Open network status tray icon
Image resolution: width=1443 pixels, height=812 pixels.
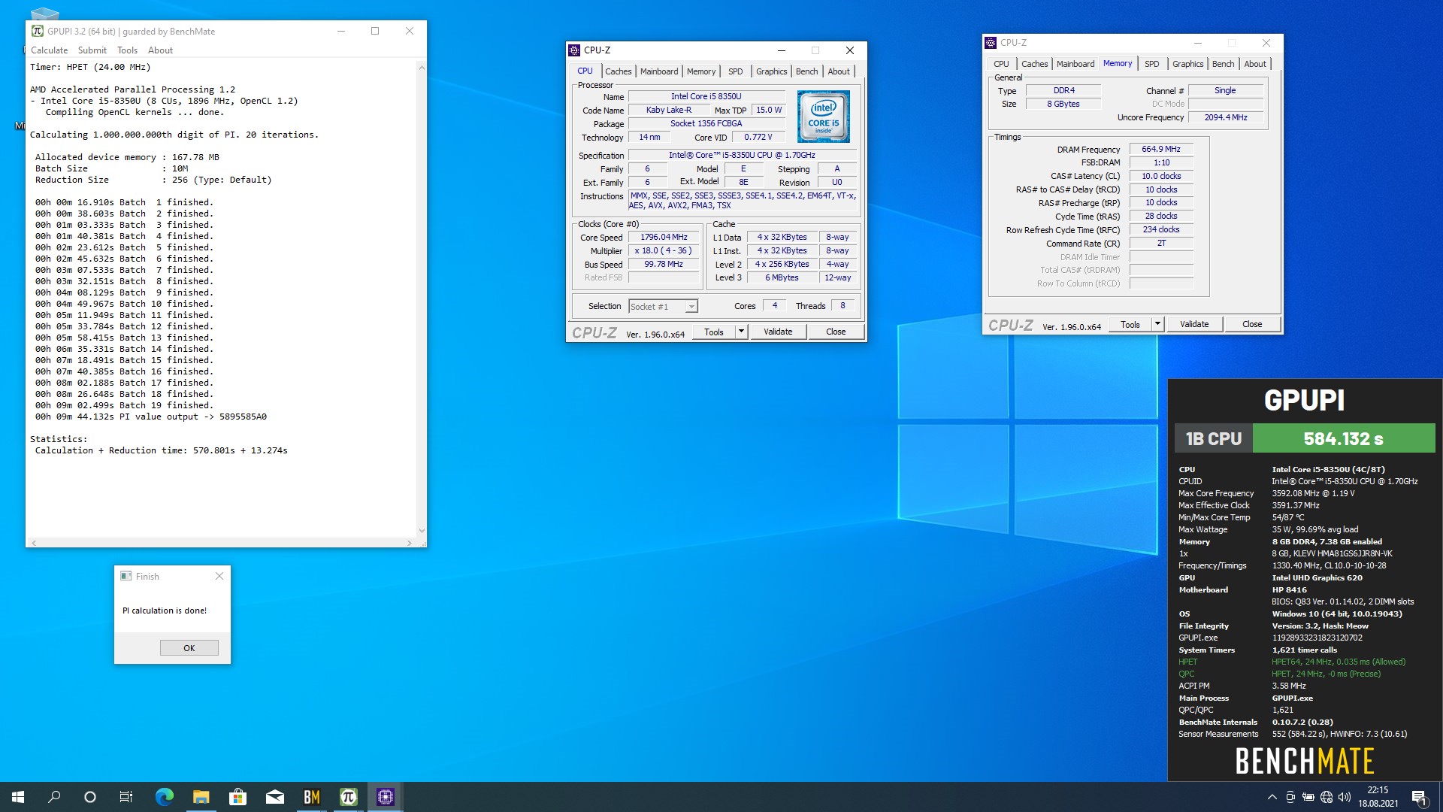(1327, 797)
